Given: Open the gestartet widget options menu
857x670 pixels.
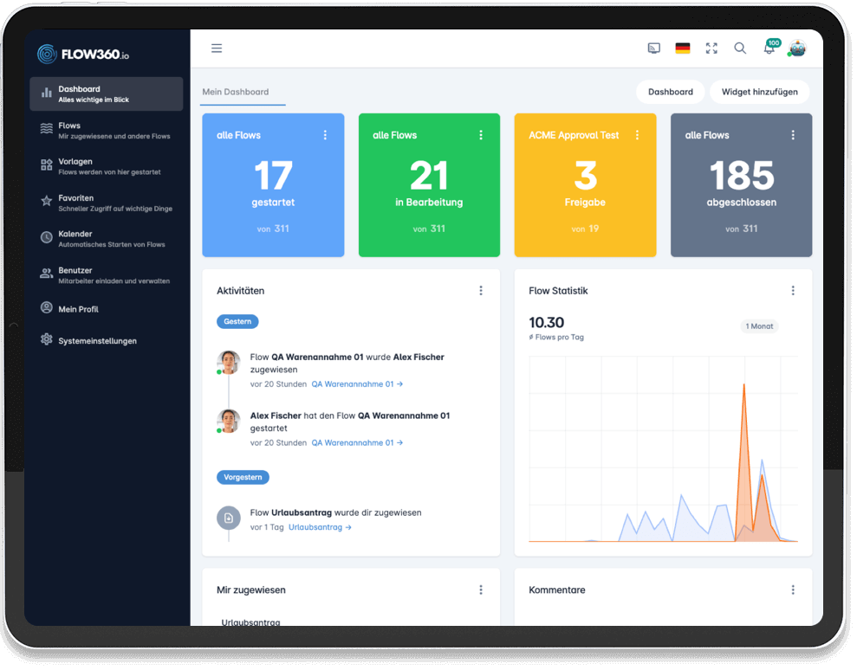Looking at the screenshot, I should click(x=325, y=135).
